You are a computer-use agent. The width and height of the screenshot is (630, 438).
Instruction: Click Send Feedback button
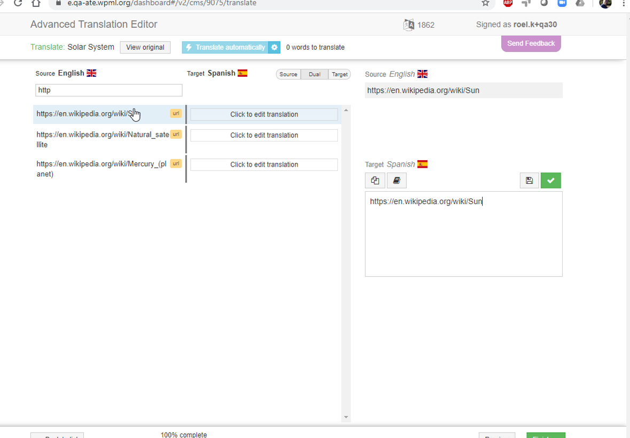[531, 43]
